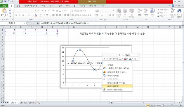Viewport: 184px width, 107px height.
Task: Click Find & Select binoculars icon
Action: click(x=179, y=11)
